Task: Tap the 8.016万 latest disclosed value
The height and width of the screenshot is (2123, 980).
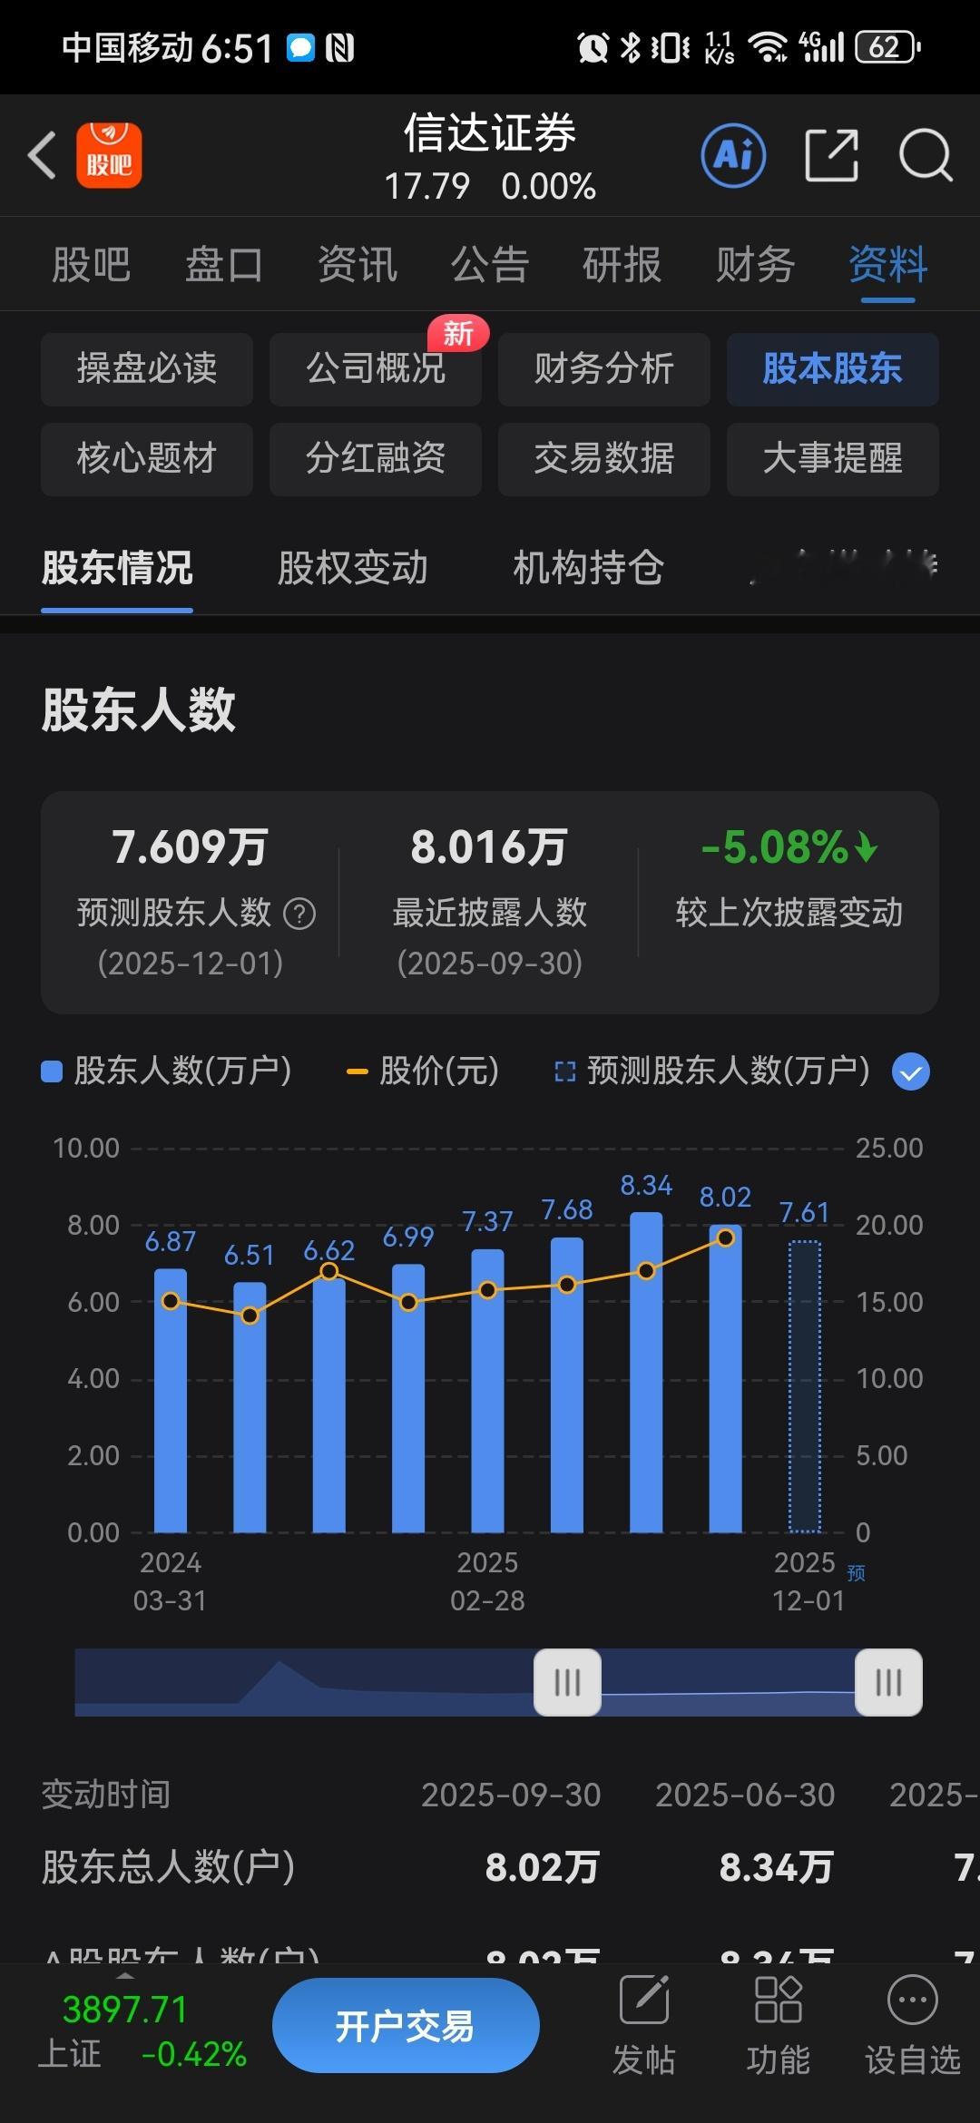Action: (489, 846)
